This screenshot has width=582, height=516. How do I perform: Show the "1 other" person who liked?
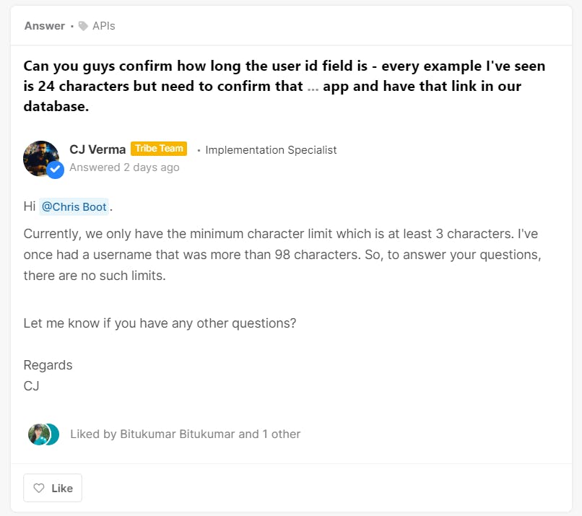pyautogui.click(x=282, y=434)
